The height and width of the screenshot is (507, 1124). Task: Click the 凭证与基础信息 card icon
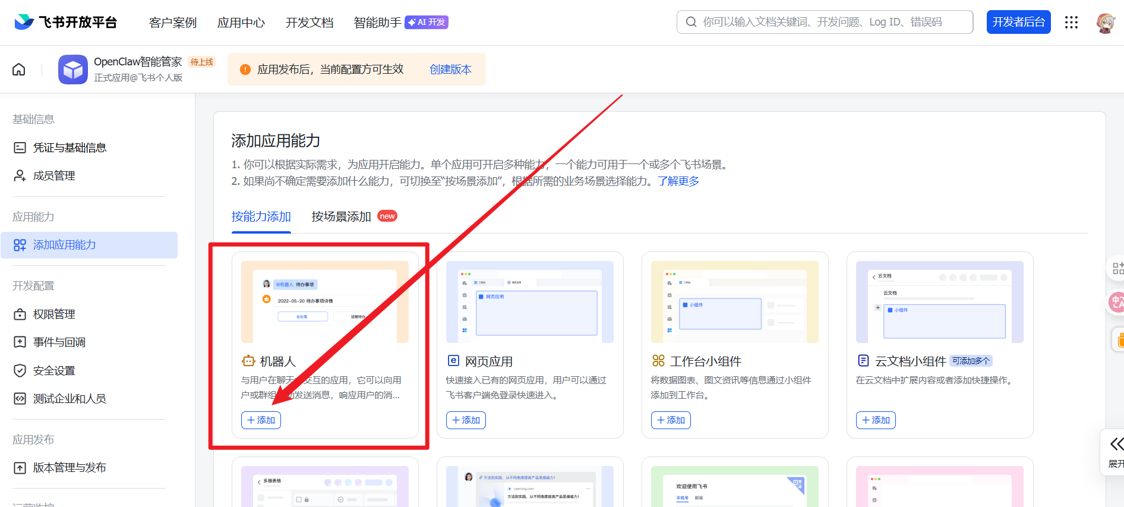coord(20,147)
